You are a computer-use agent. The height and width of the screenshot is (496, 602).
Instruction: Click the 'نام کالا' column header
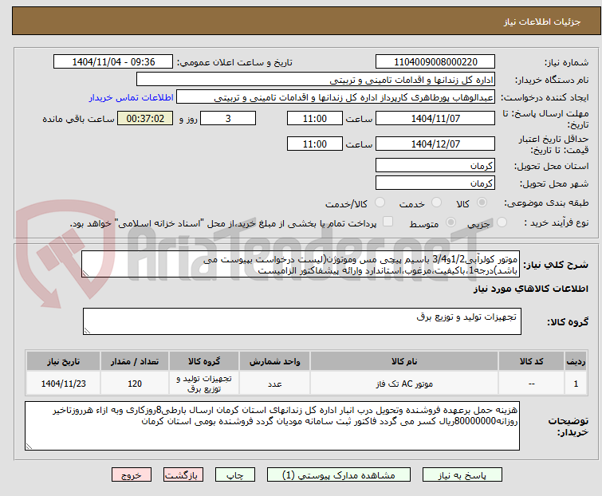[404, 361]
